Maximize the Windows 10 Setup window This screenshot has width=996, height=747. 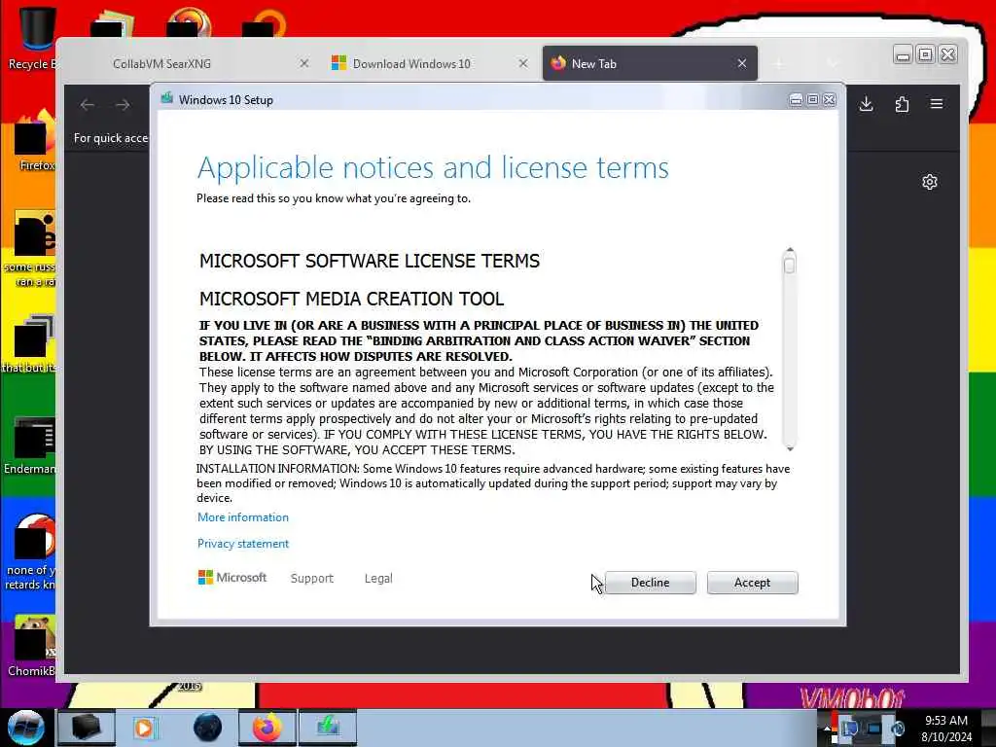click(x=812, y=100)
